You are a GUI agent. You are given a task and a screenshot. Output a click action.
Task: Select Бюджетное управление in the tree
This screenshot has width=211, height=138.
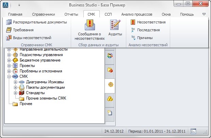pyautogui.click(x=40, y=60)
